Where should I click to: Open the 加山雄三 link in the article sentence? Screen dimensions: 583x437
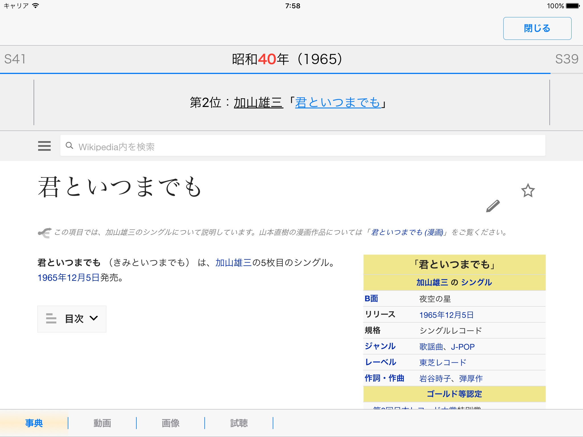point(233,263)
